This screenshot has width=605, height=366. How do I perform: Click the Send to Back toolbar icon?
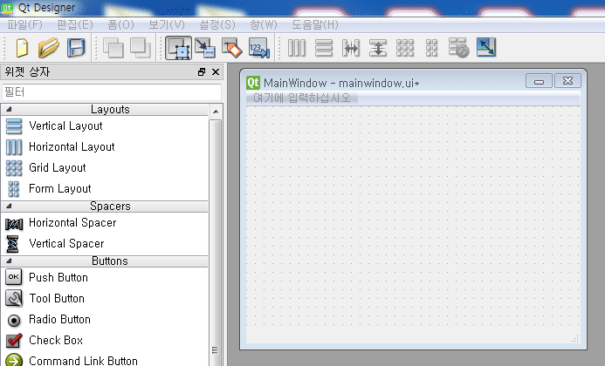click(113, 48)
